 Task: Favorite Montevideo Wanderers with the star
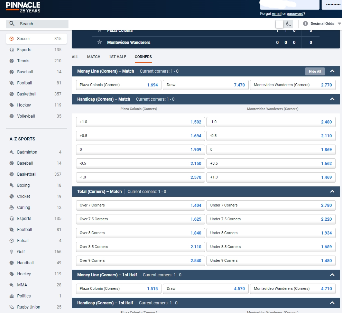click(100, 42)
